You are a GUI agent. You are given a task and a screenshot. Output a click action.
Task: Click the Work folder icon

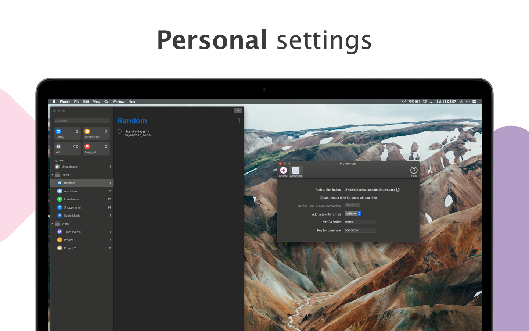click(x=57, y=224)
